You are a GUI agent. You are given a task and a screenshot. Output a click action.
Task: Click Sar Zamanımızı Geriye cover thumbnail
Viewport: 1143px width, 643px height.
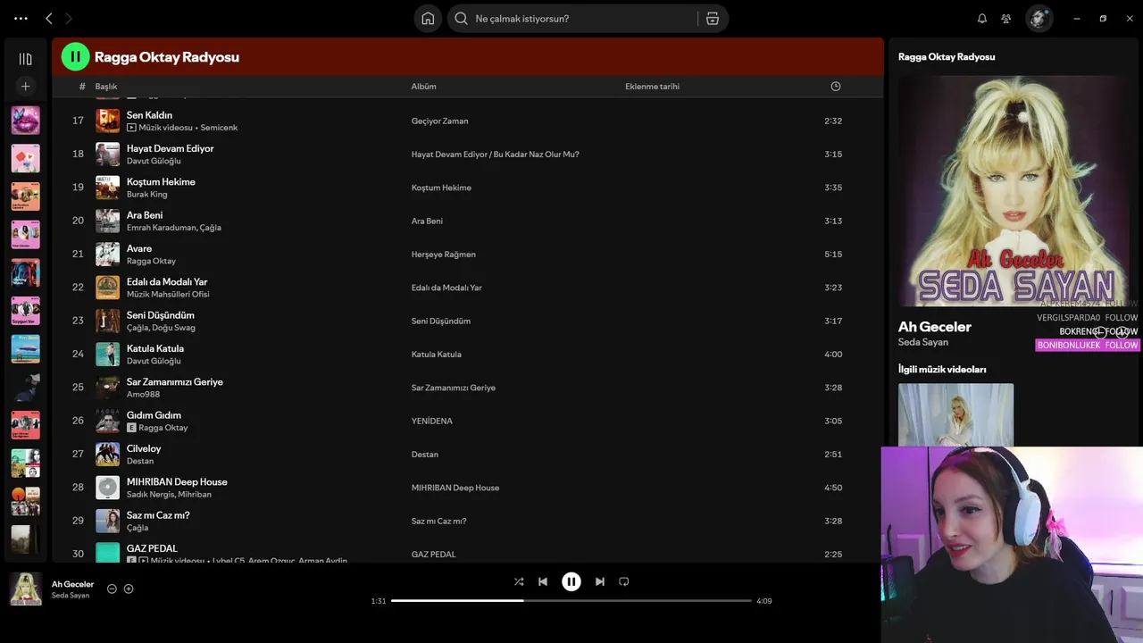[x=107, y=388]
